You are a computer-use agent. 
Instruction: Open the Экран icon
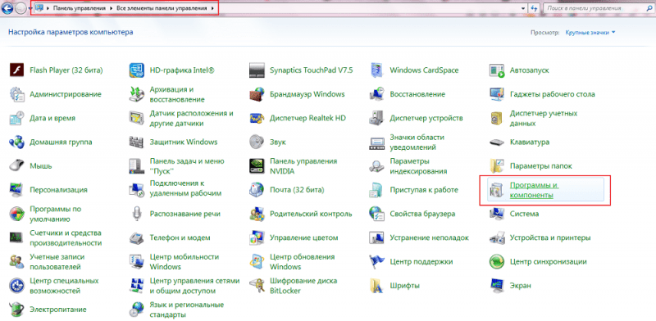click(x=497, y=285)
